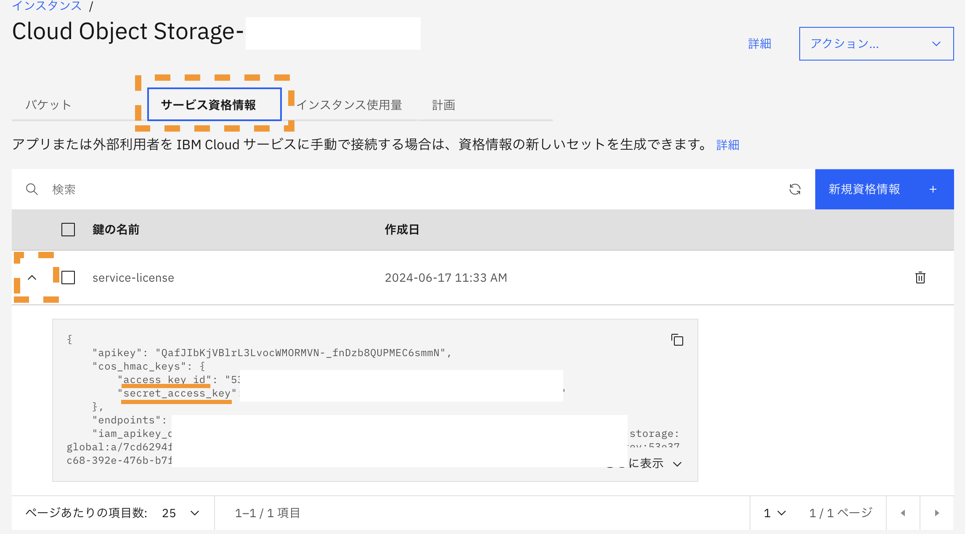The width and height of the screenshot is (965, 534).
Task: Collapse the service-license row chevron
Action: [32, 278]
